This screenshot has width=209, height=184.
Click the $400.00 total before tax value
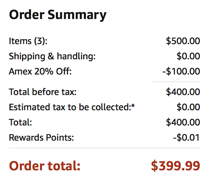click(x=183, y=92)
